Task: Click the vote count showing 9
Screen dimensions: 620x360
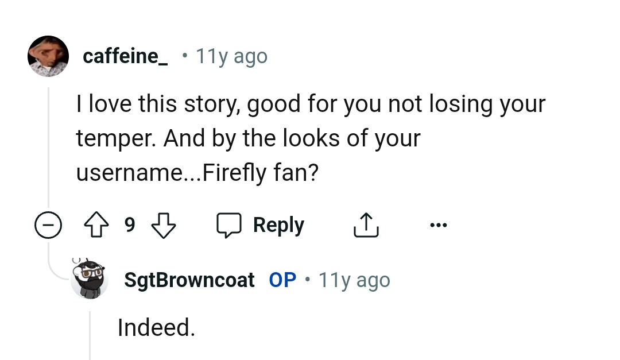Action: coord(130,224)
